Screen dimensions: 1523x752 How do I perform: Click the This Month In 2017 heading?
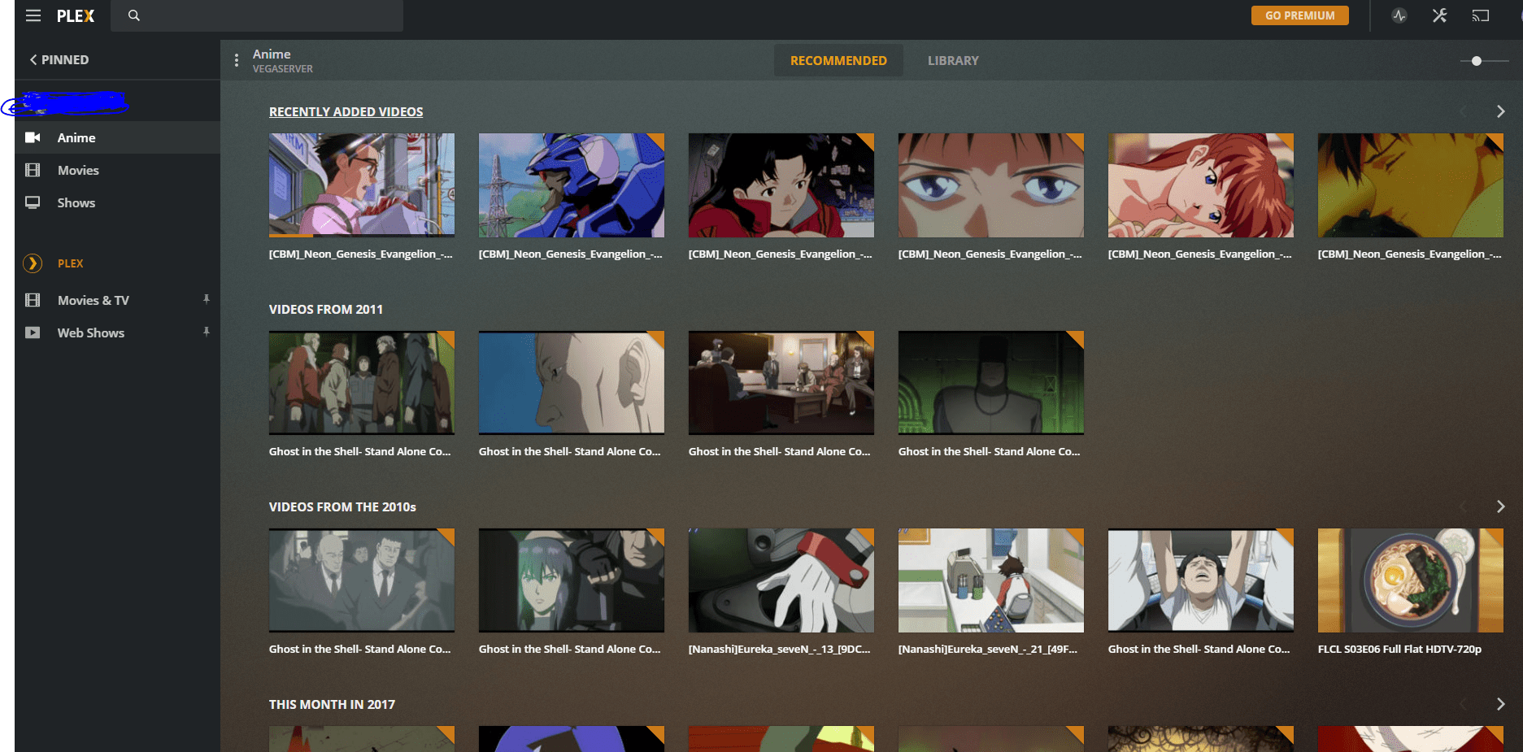pyautogui.click(x=332, y=704)
